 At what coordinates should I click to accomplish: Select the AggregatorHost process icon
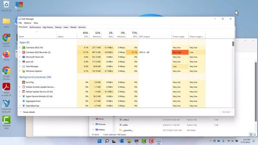pyautogui.click(x=23, y=101)
